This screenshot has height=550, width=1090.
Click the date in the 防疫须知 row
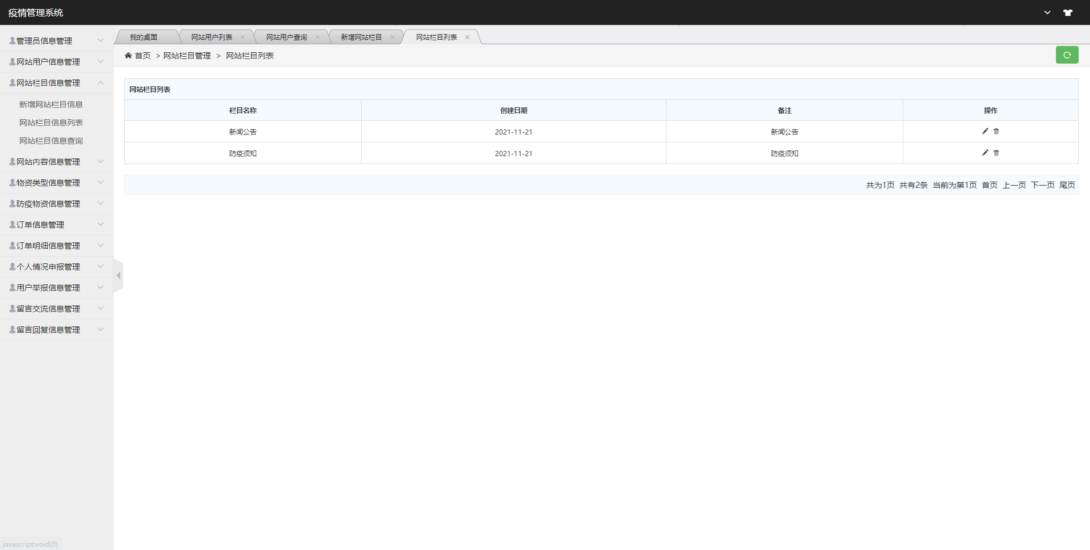click(x=514, y=153)
